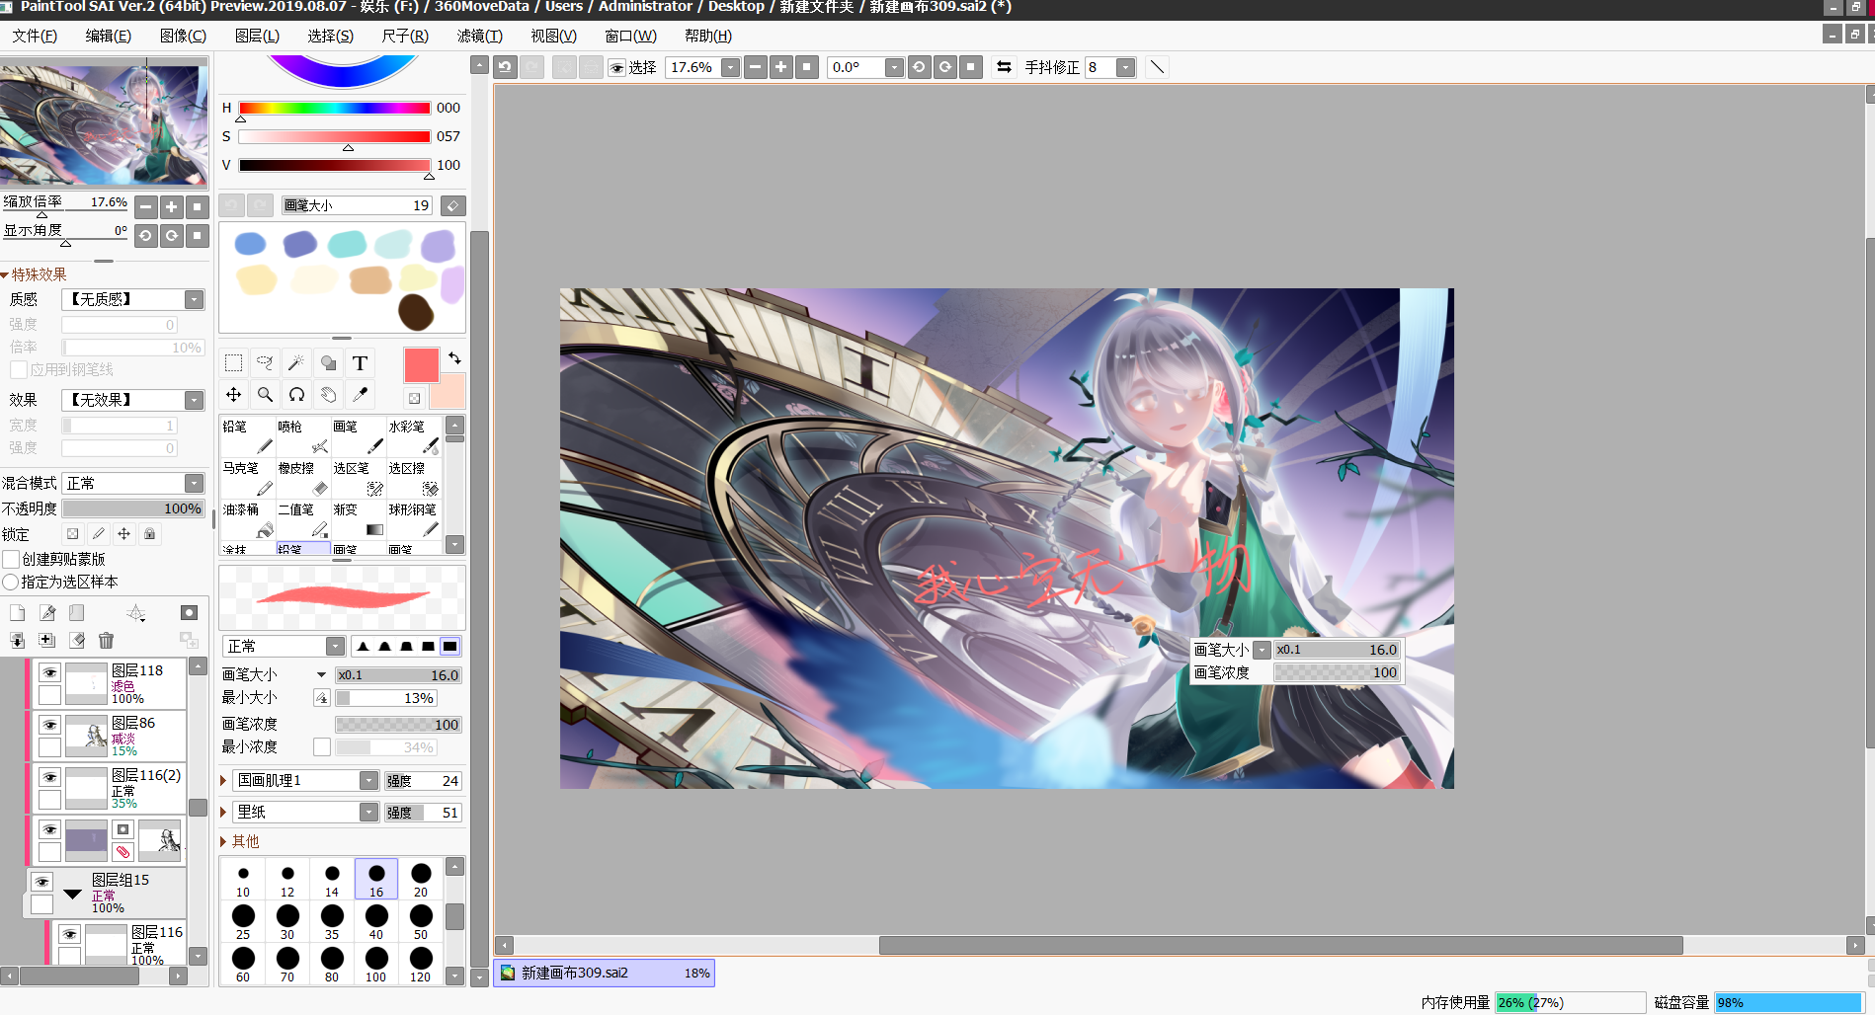
Task: Select the lasso selection tool
Action: point(265,363)
